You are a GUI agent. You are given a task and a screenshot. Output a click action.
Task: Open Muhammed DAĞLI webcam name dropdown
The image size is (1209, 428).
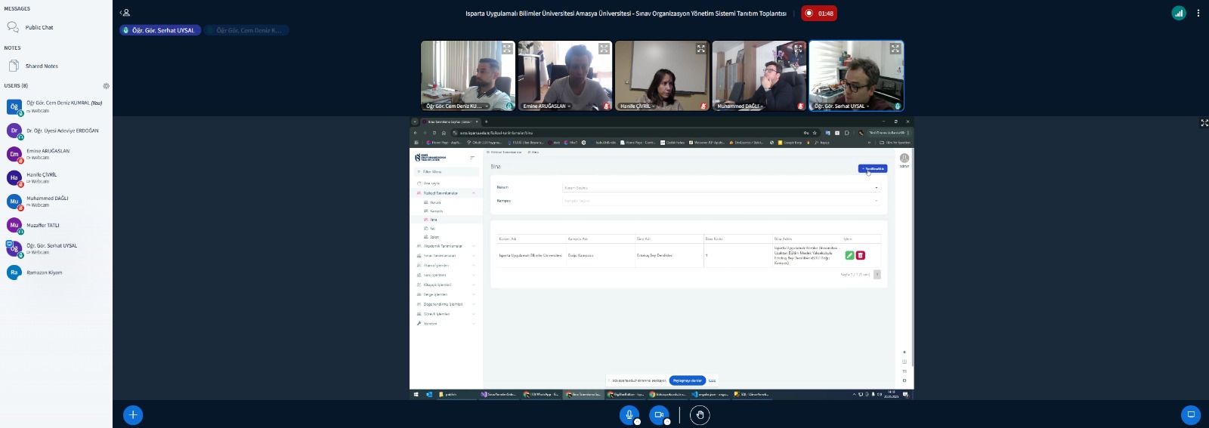(741, 106)
